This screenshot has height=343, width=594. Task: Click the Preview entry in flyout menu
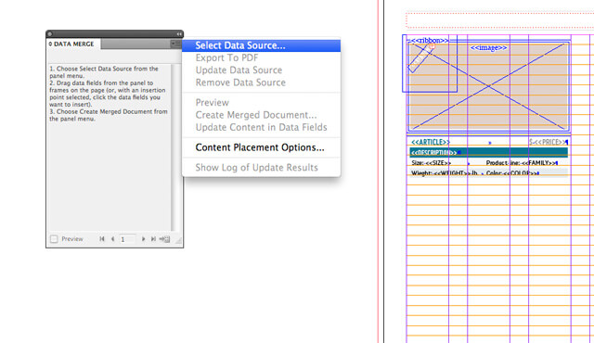point(261,103)
